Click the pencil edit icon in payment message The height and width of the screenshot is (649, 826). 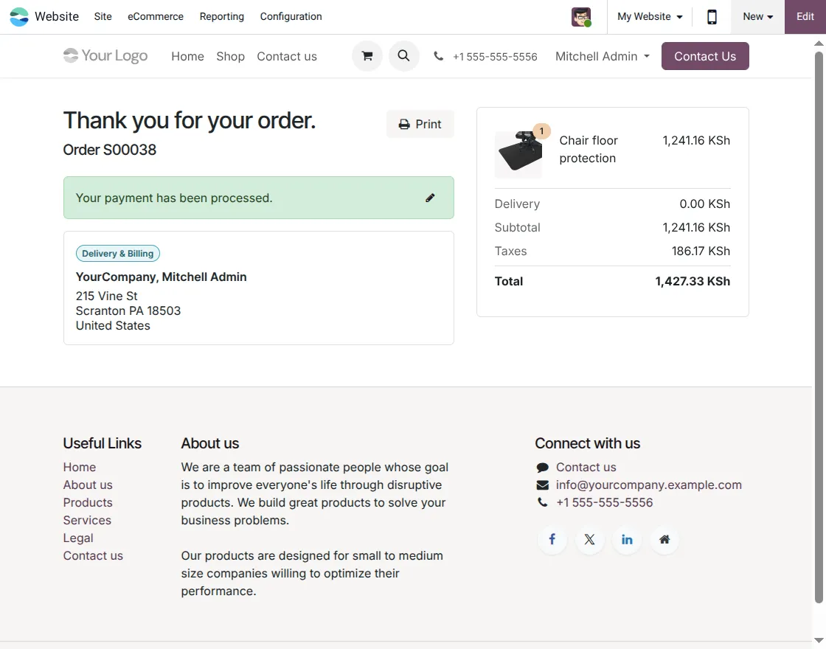pyautogui.click(x=430, y=198)
